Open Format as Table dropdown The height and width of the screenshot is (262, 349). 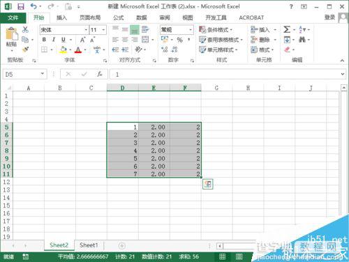point(221,40)
